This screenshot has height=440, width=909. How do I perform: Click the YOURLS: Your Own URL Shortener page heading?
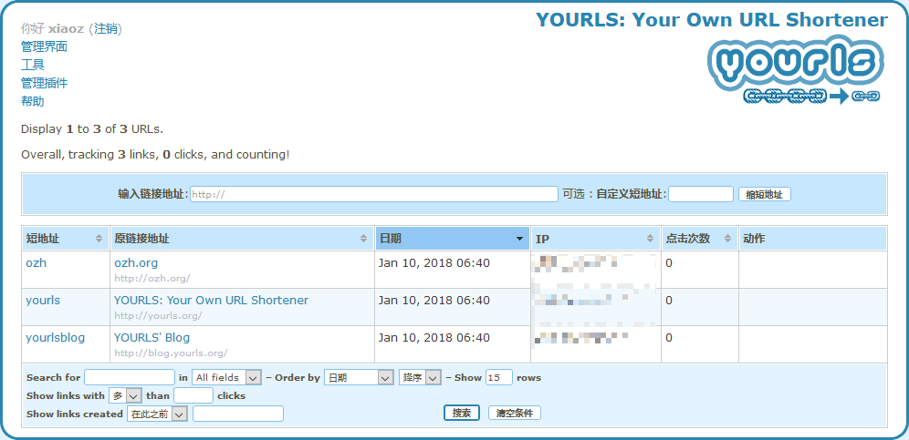711,20
